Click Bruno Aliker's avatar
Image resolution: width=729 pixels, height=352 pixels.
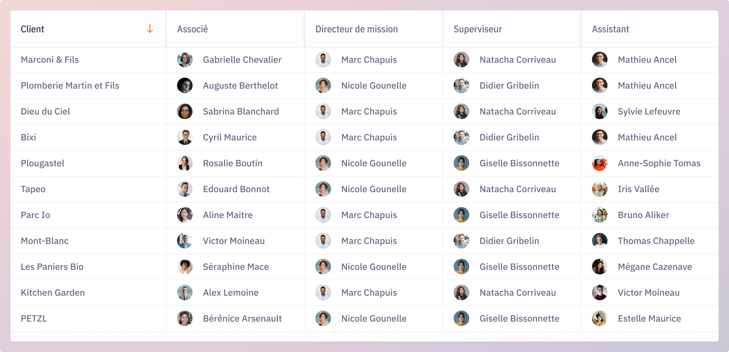coord(600,215)
